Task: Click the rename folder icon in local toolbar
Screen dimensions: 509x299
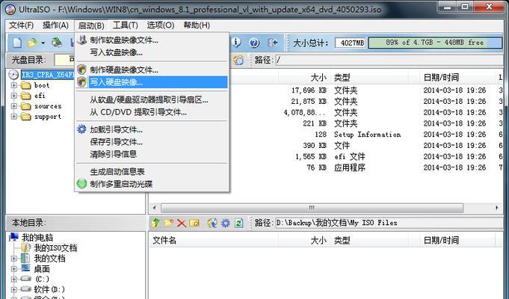Action: pos(194,223)
